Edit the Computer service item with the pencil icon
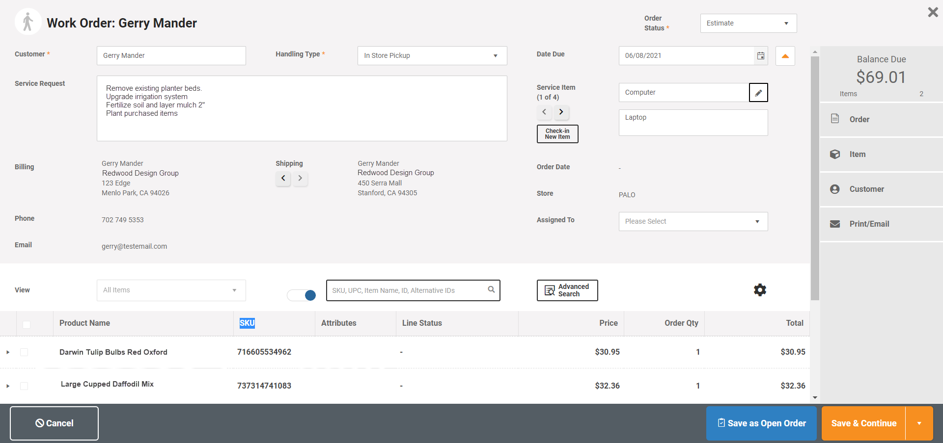Screen dimensions: 943x443 (758, 93)
